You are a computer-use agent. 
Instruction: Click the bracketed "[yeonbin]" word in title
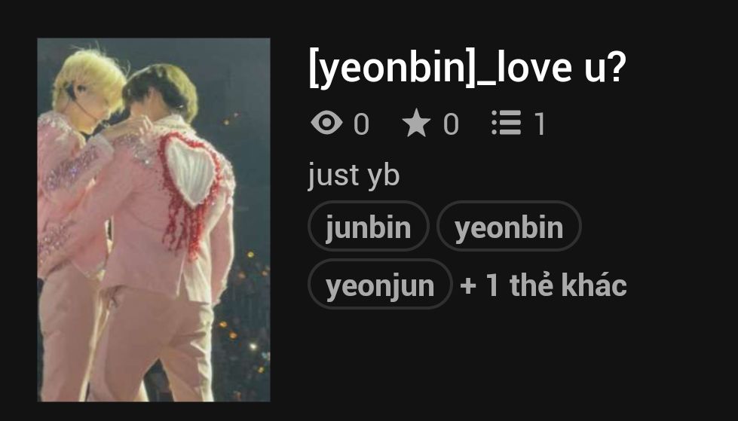coord(392,69)
